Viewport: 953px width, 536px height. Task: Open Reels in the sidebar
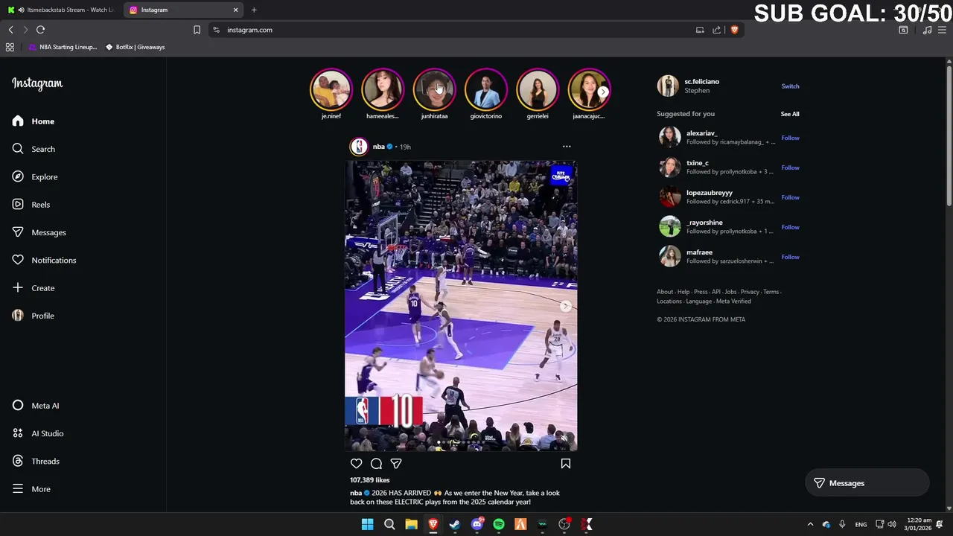pyautogui.click(x=31, y=205)
